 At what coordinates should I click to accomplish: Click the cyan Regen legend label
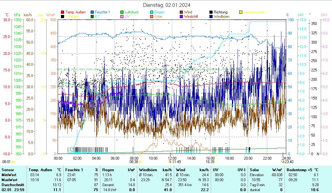point(159,12)
